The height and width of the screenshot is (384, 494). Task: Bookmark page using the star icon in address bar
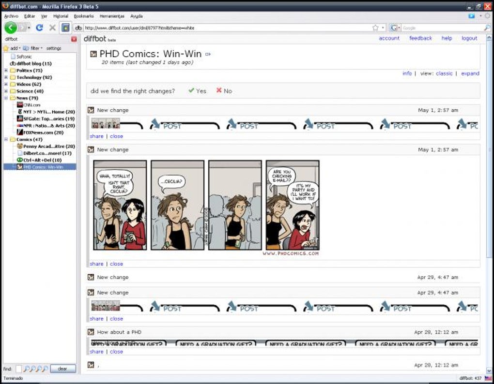[x=375, y=28]
